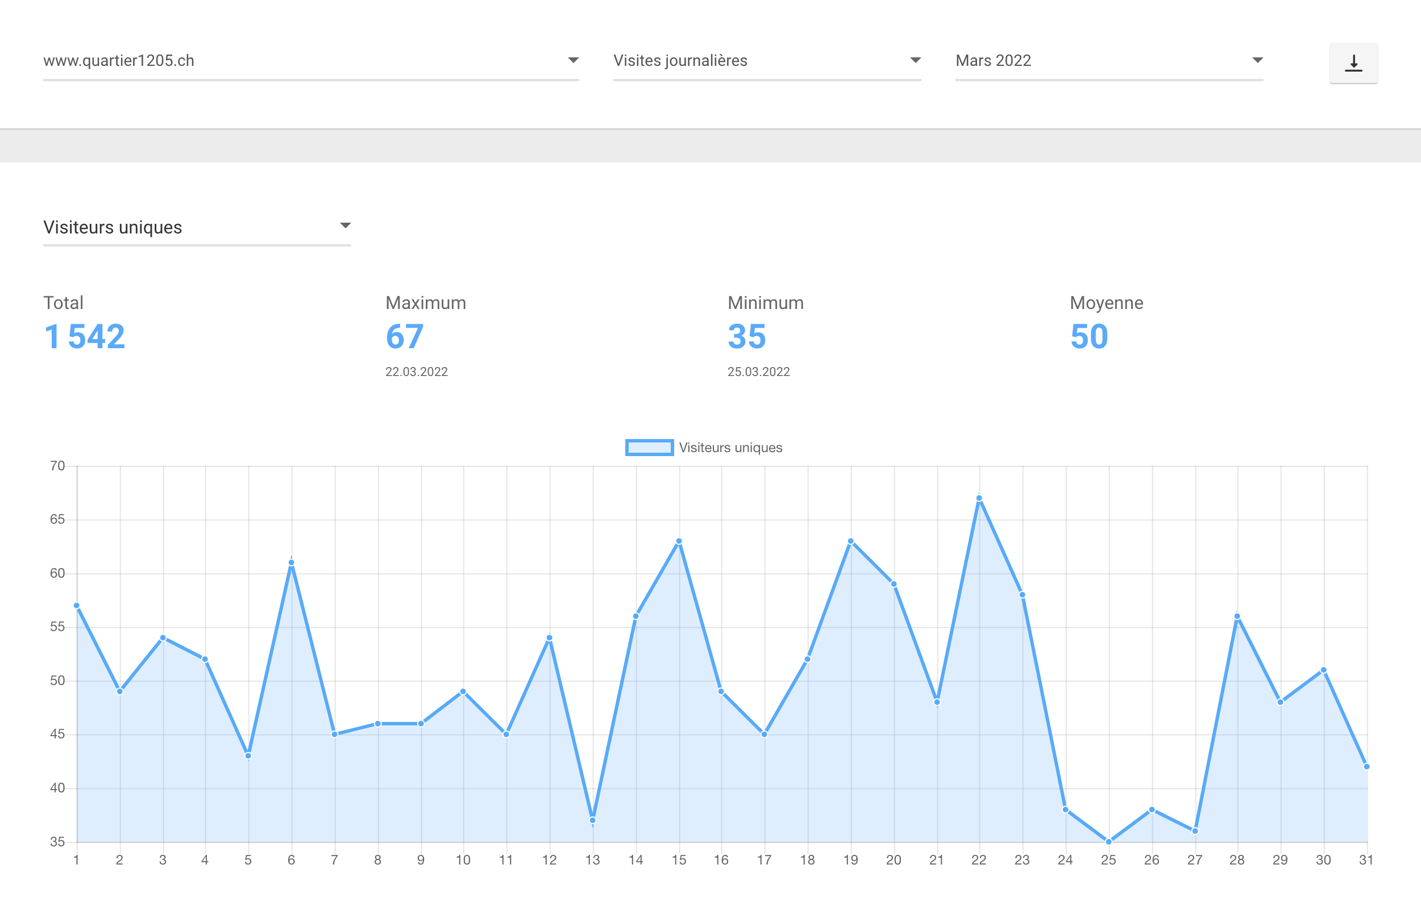
Task: Click the chart data point for day 25
Action: pos(1108,842)
